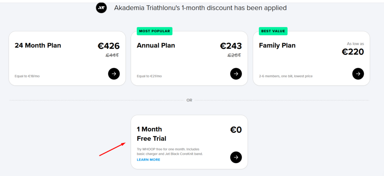Click the 24 Month Plan arrow button
This screenshot has width=384, height=176.
click(x=114, y=74)
